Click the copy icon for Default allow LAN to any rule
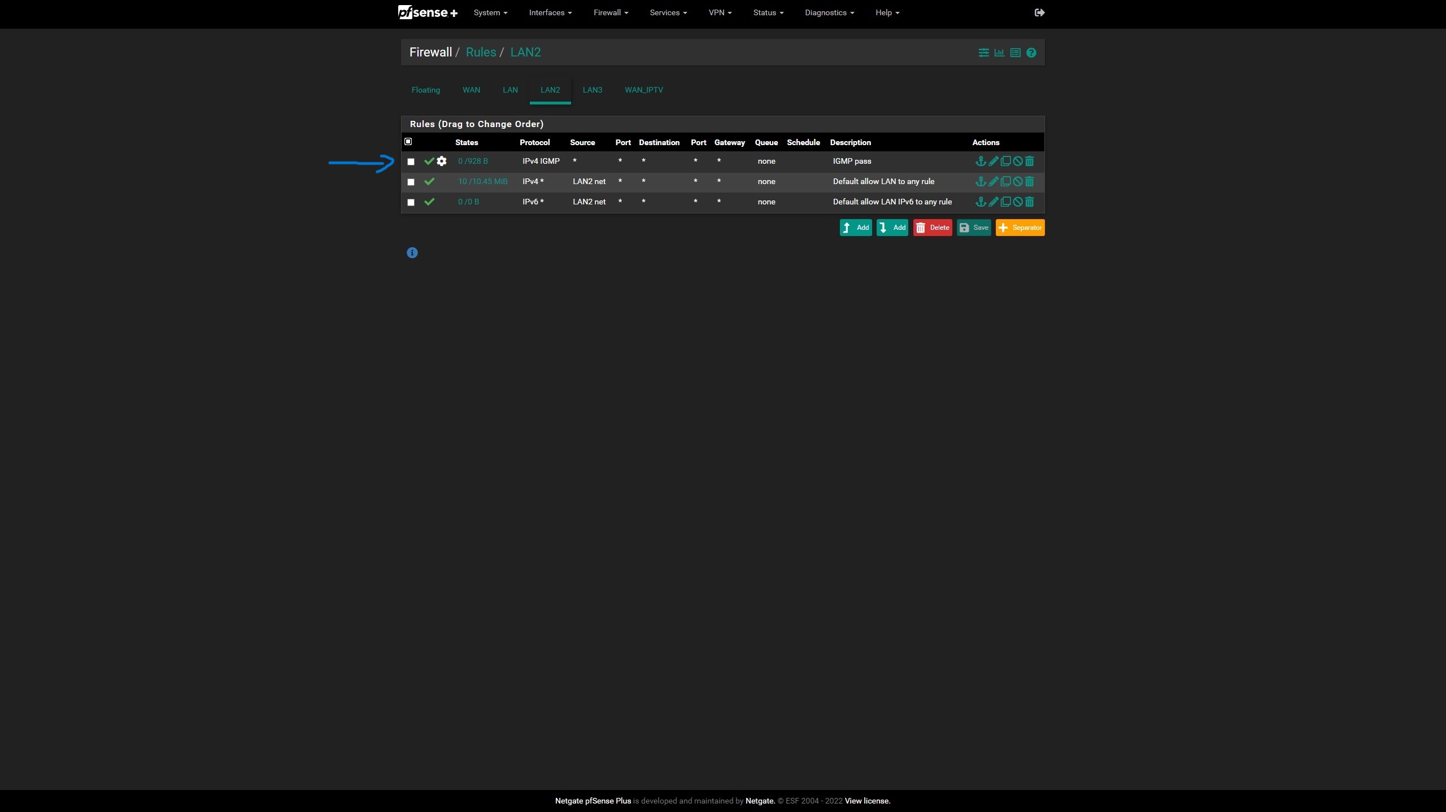 pyautogui.click(x=1005, y=182)
